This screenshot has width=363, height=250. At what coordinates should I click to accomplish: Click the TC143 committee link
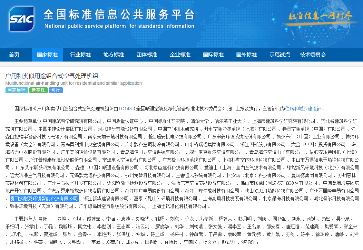125,109
